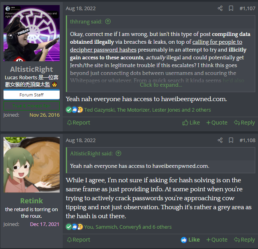Like AltisticRight's post
The height and width of the screenshot is (249, 258).
click(191, 123)
